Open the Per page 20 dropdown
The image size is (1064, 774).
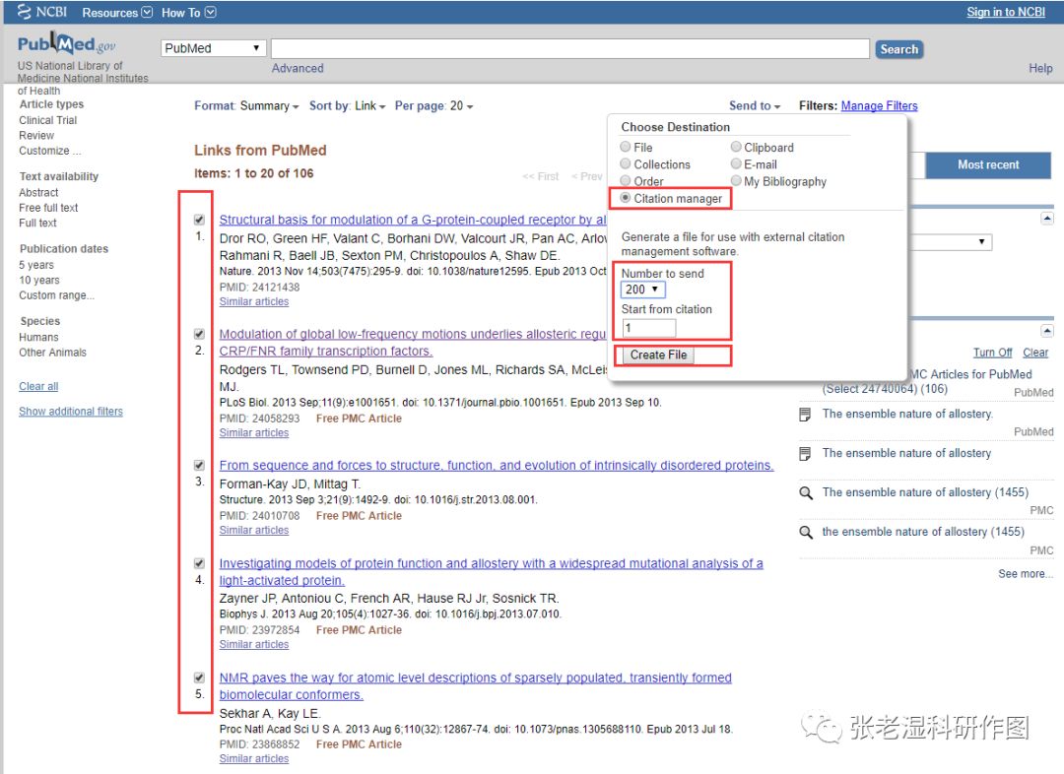434,105
